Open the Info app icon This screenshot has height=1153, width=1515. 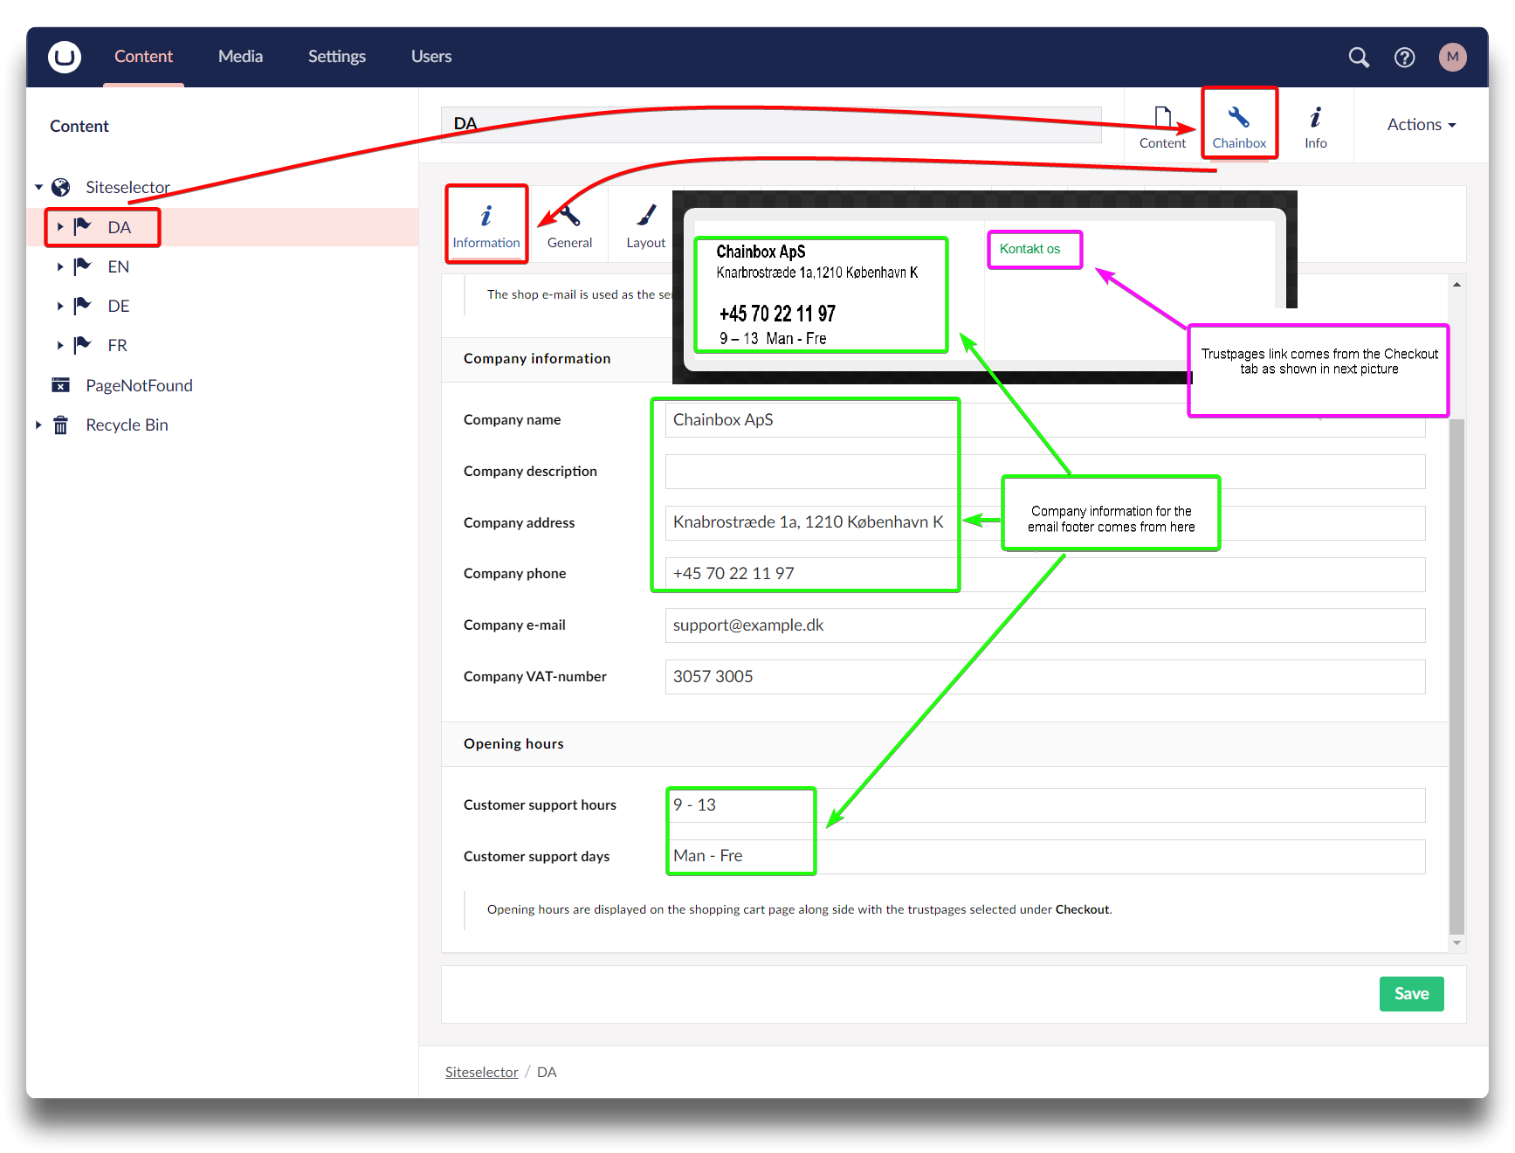coord(1316,117)
